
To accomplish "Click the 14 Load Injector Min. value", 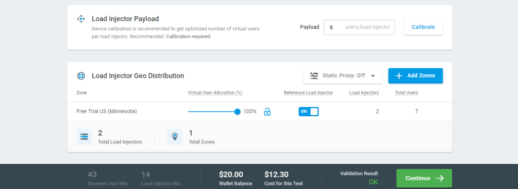I will pos(146,174).
